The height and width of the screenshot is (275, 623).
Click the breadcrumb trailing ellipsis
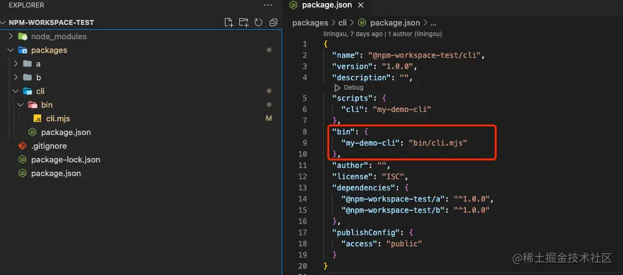click(x=434, y=24)
